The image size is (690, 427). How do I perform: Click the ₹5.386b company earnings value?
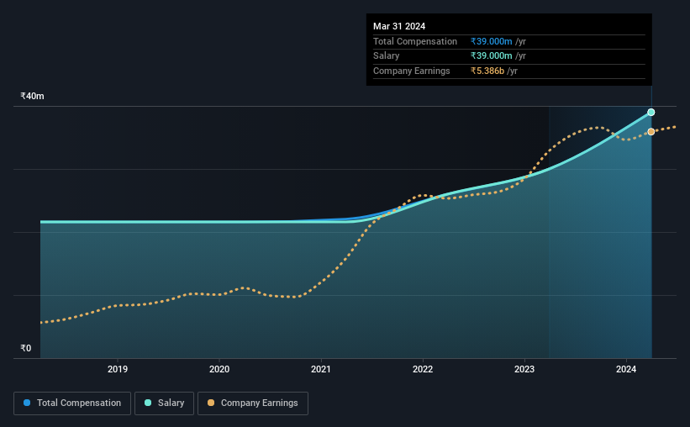click(487, 71)
